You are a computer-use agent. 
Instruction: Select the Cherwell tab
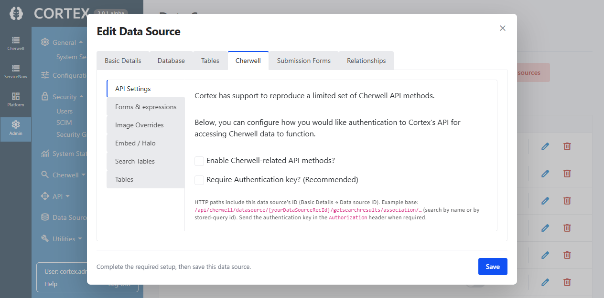248,61
